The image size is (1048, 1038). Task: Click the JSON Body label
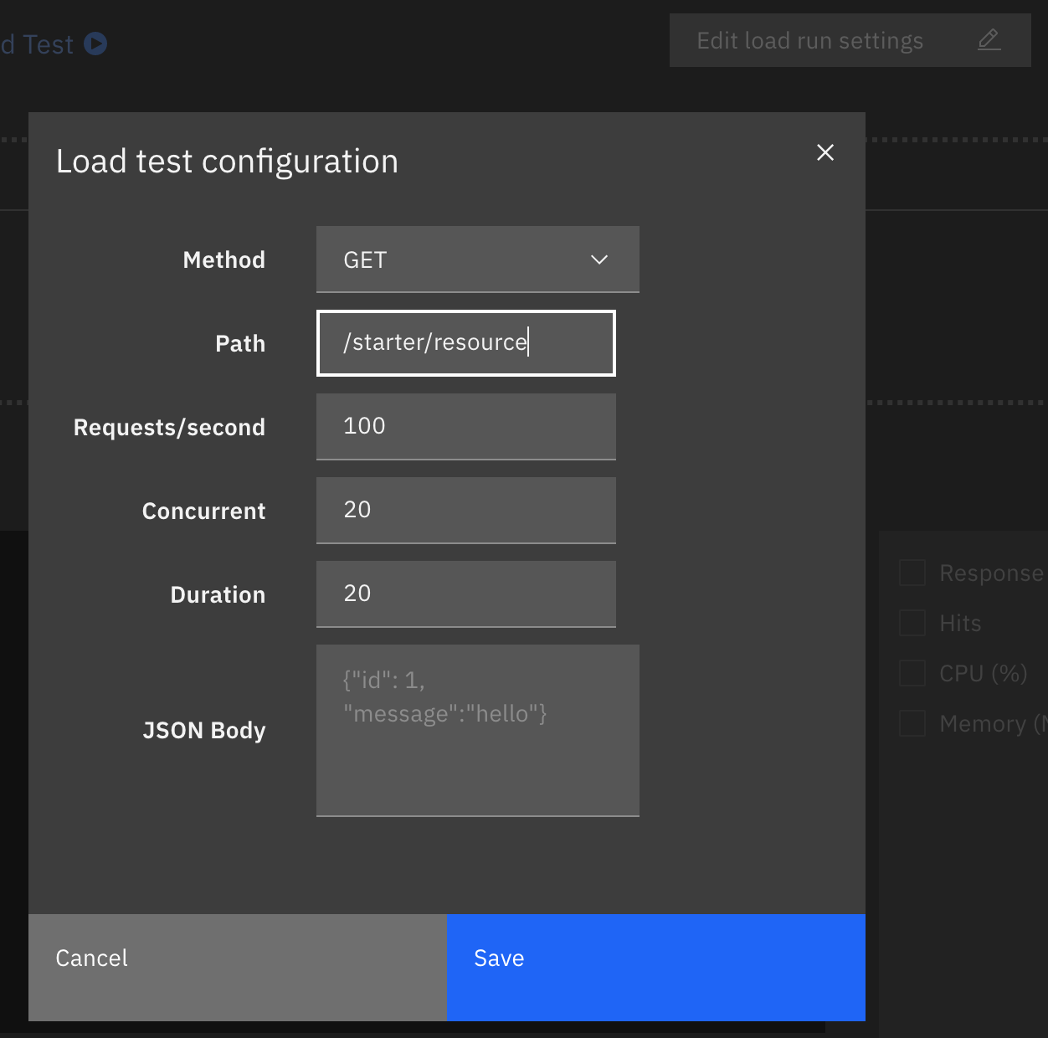click(204, 731)
